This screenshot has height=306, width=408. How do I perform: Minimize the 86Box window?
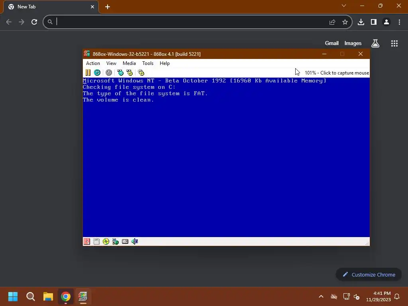pos(324,54)
